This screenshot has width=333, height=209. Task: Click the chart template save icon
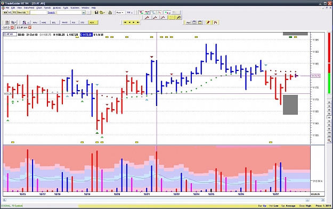[7, 22]
